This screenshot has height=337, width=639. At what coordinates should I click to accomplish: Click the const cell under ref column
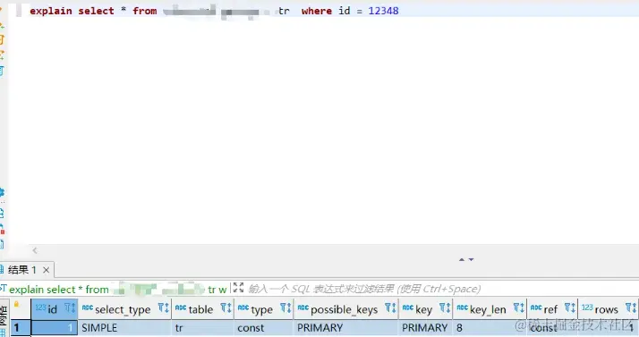[552, 328]
